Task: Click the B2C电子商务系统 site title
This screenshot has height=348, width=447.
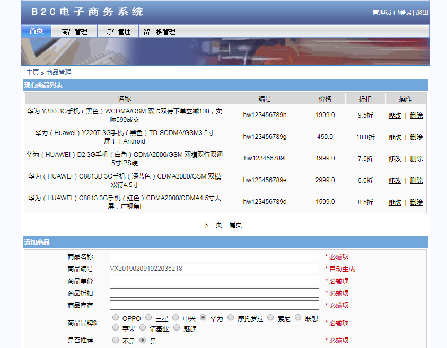Action: coord(87,12)
